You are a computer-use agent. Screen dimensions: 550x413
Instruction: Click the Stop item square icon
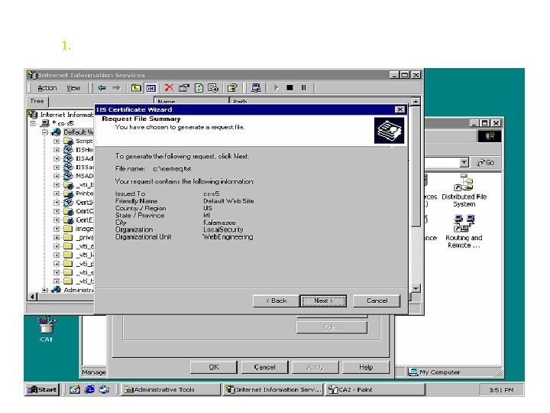(x=290, y=88)
